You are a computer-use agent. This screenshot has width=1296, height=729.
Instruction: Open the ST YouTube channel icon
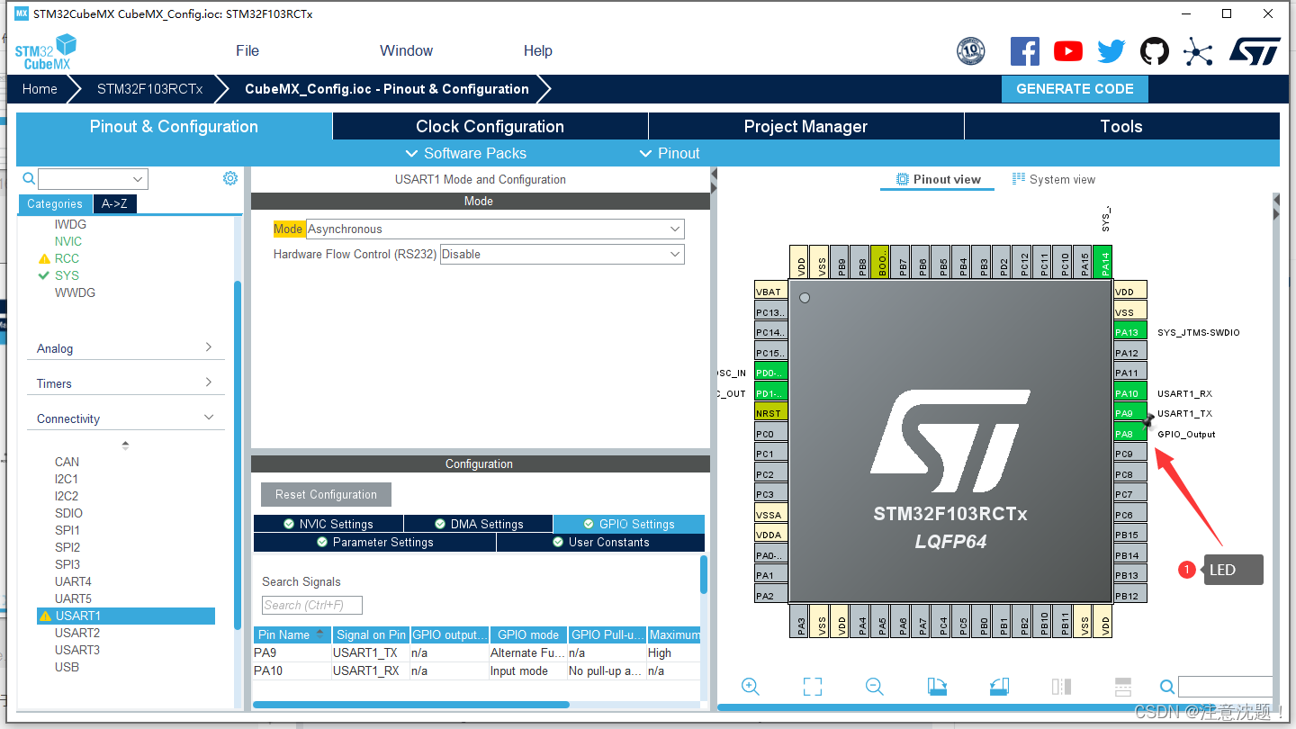[x=1068, y=51]
